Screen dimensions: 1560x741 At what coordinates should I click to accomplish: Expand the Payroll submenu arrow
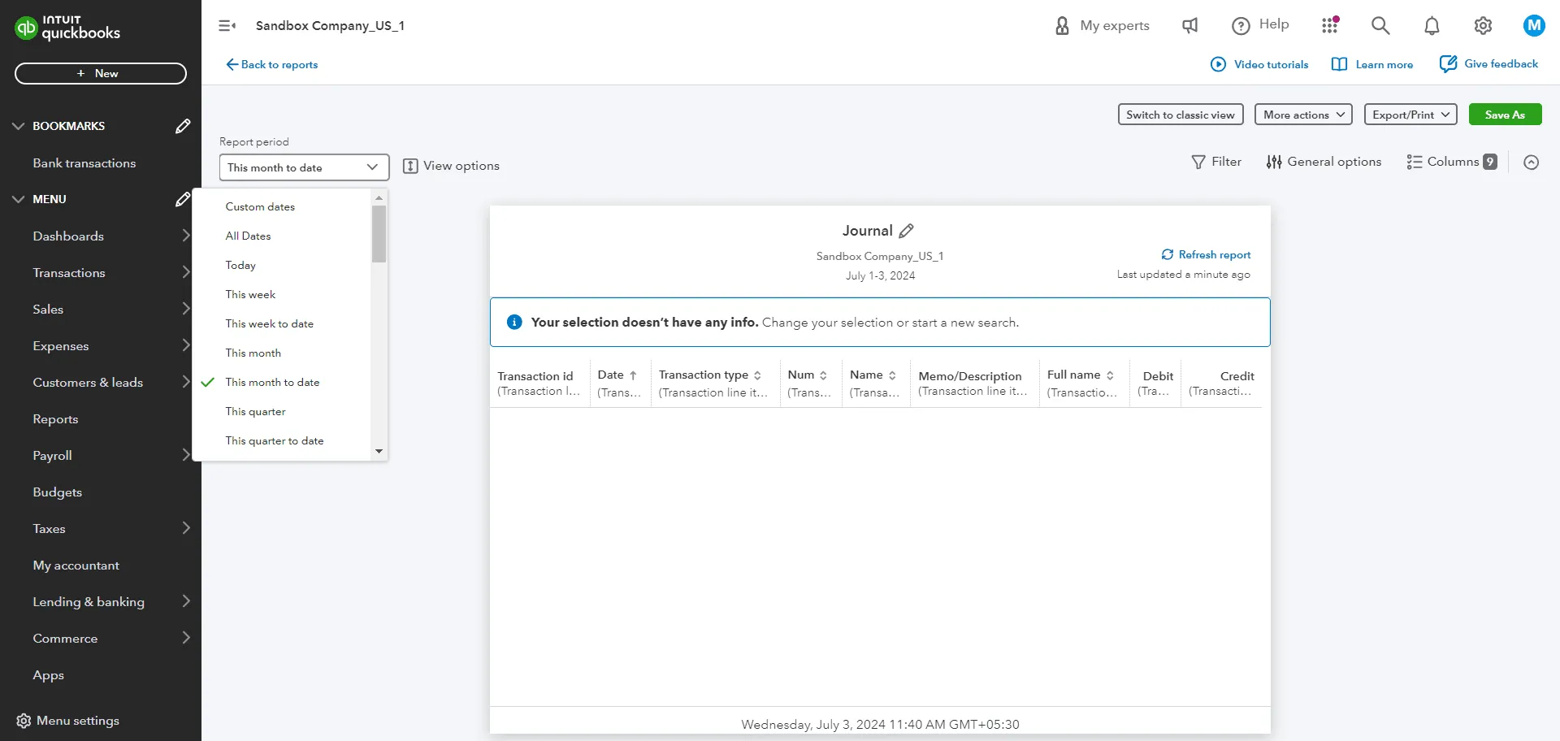point(186,455)
